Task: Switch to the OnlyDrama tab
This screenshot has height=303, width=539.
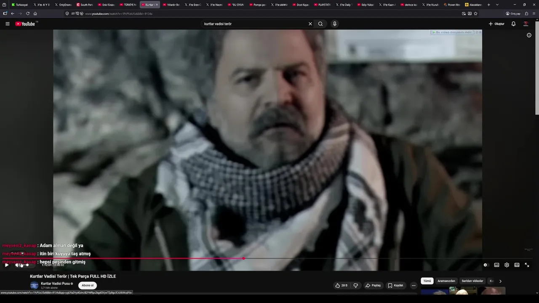Action: tap(63, 5)
